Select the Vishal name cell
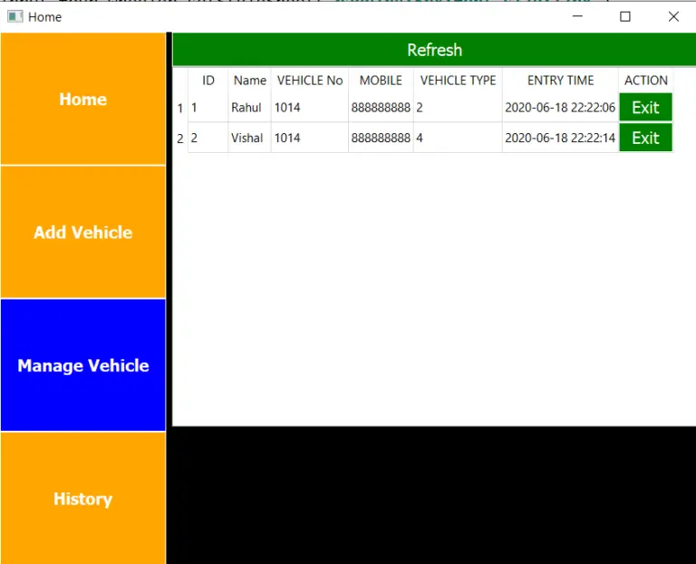 250,138
